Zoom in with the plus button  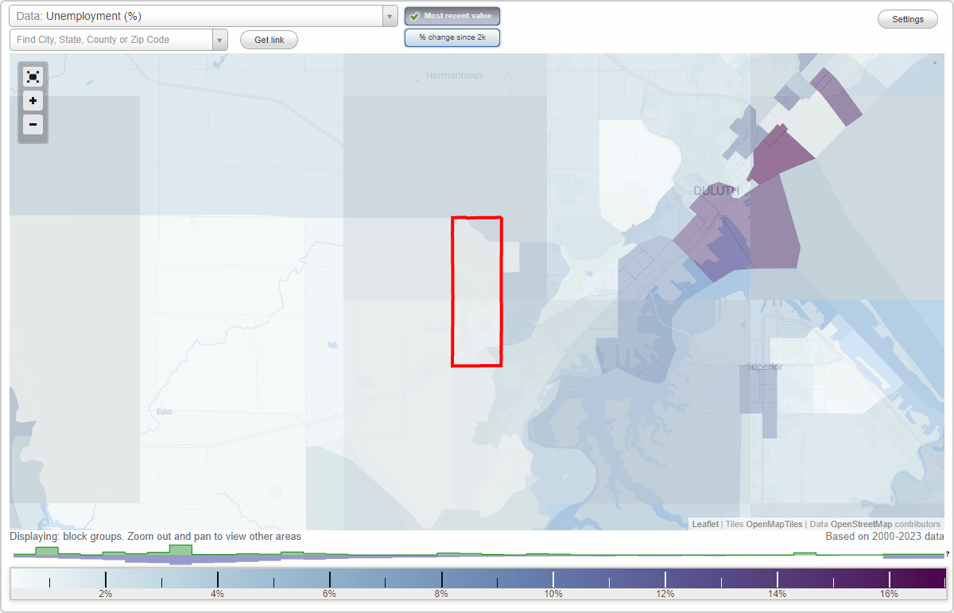[x=33, y=101]
